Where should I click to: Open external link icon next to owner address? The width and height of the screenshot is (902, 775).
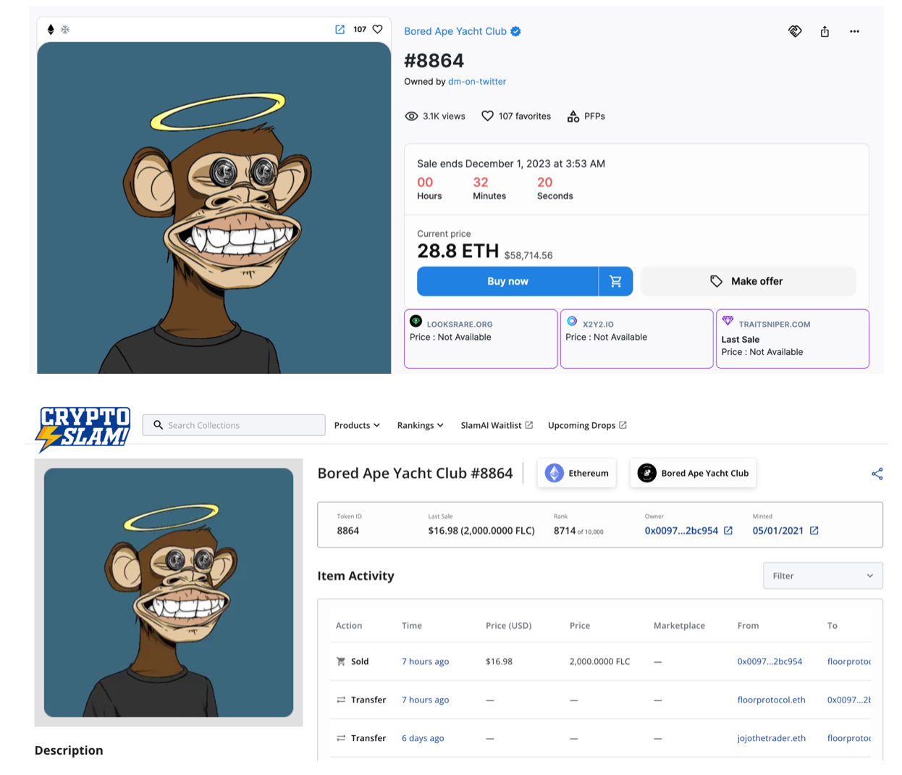click(728, 531)
